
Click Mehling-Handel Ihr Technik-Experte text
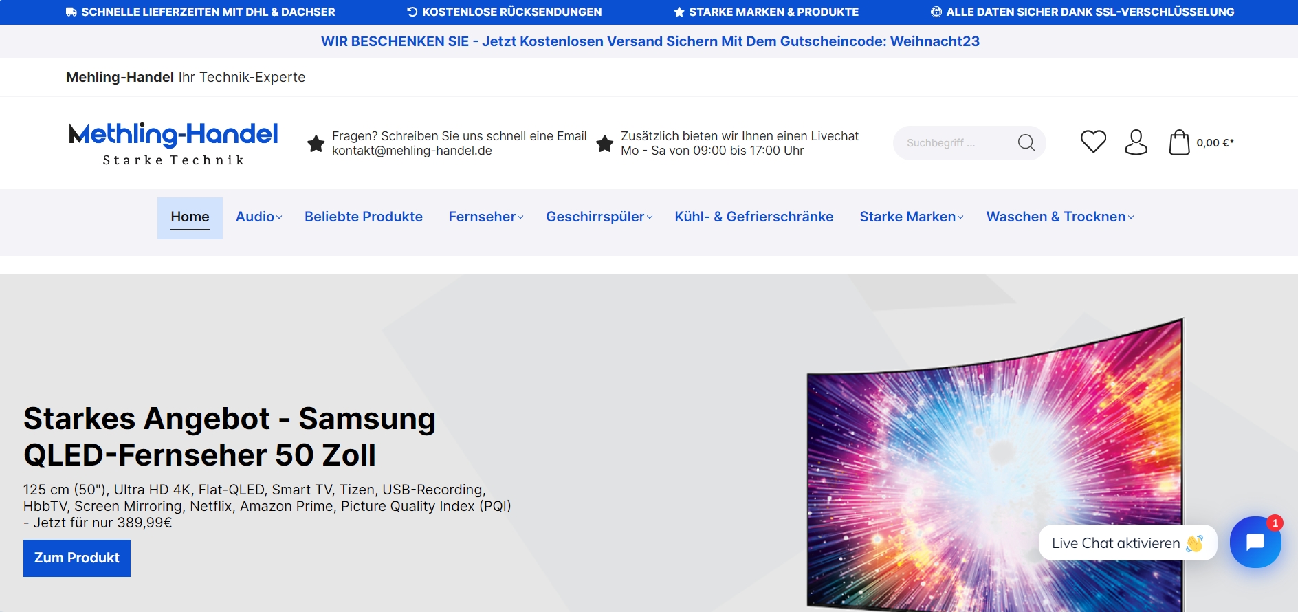(186, 77)
